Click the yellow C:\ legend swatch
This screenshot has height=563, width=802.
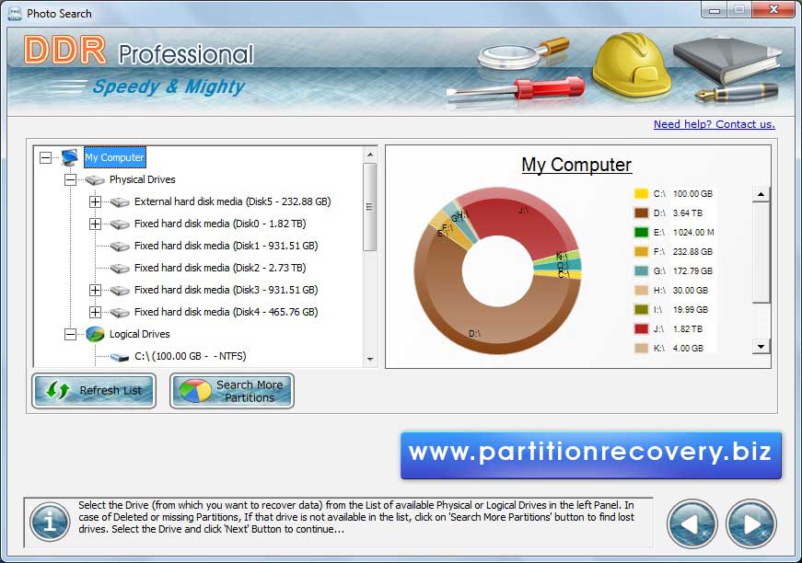pyautogui.click(x=641, y=193)
